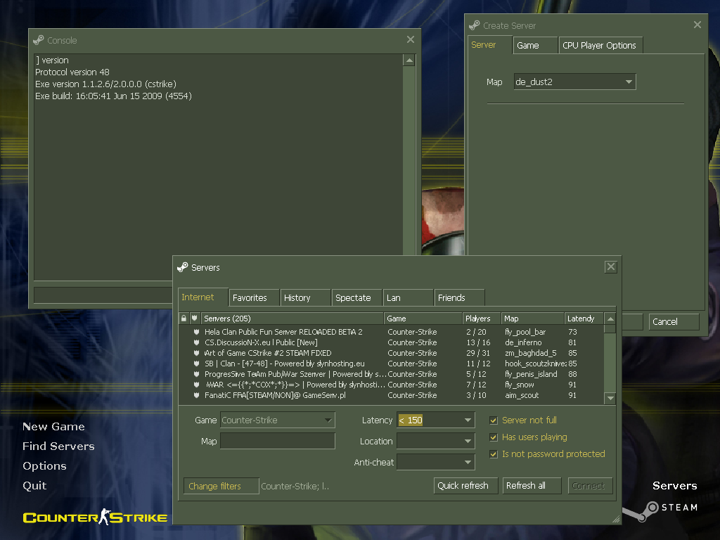Screen dimensions: 720x540
Task: Click Cancel in Create Server dialog
Action: pyautogui.click(x=674, y=321)
